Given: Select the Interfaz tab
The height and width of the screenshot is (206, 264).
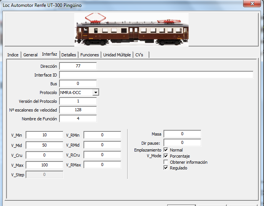Looking at the screenshot, I should click(x=50, y=54).
